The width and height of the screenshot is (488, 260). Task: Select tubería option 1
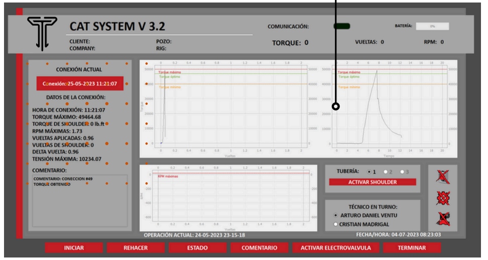click(x=370, y=172)
